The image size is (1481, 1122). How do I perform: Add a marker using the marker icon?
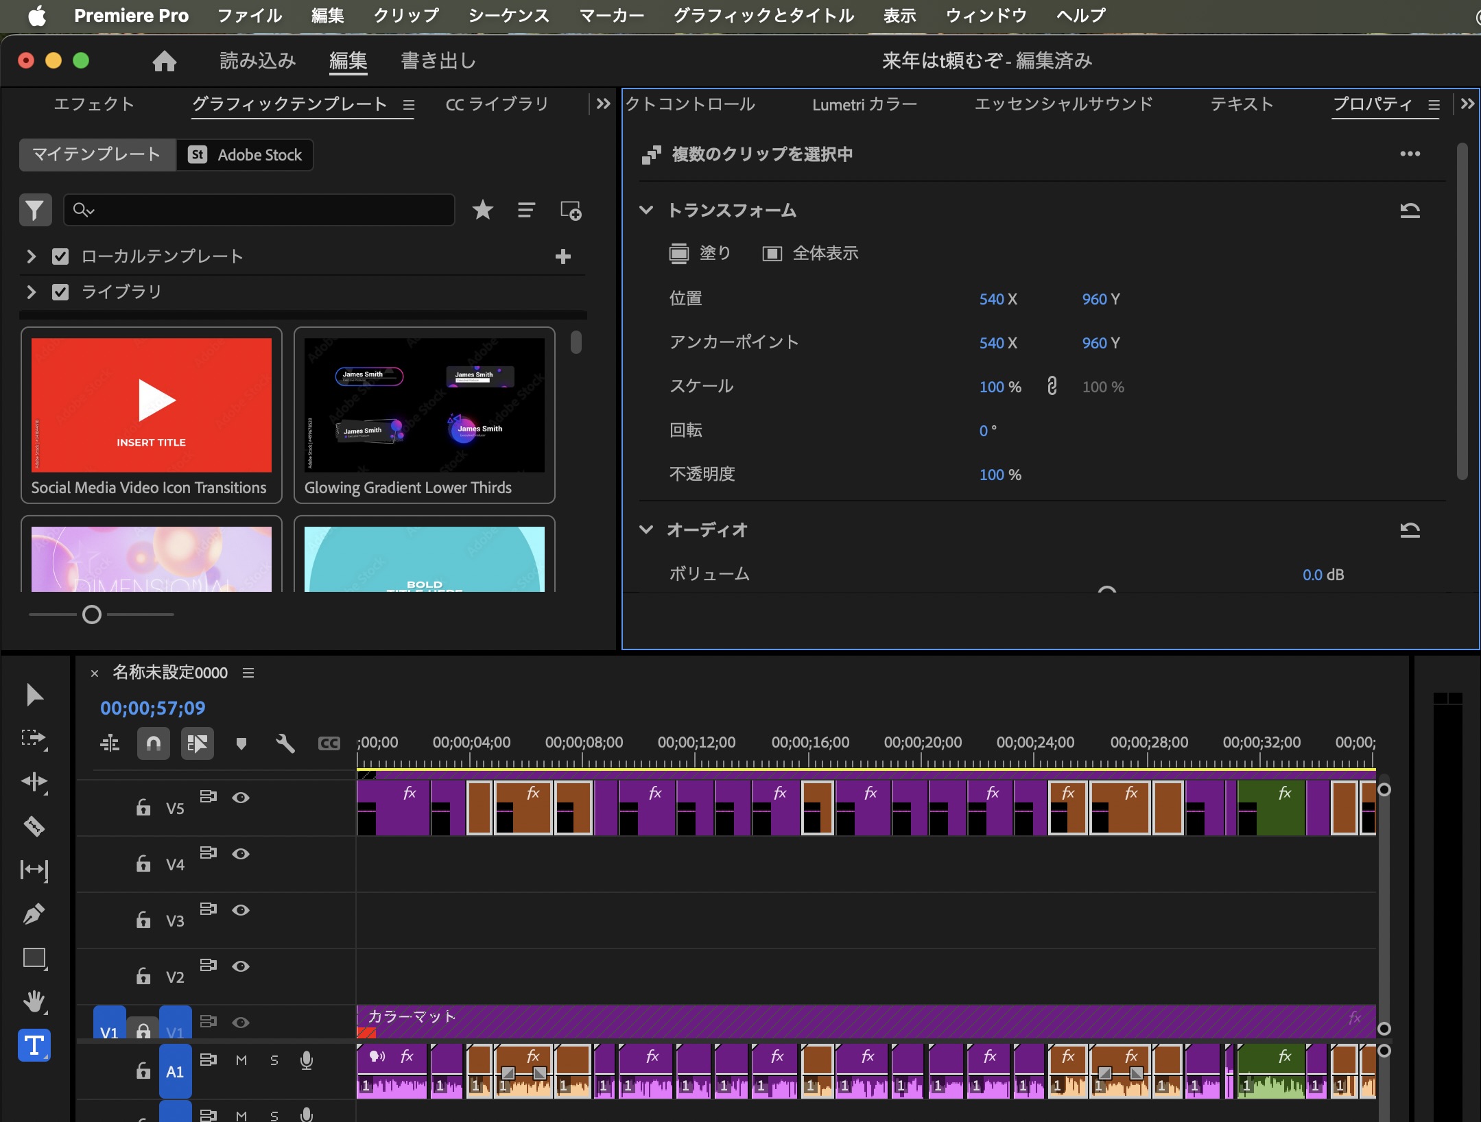click(241, 743)
